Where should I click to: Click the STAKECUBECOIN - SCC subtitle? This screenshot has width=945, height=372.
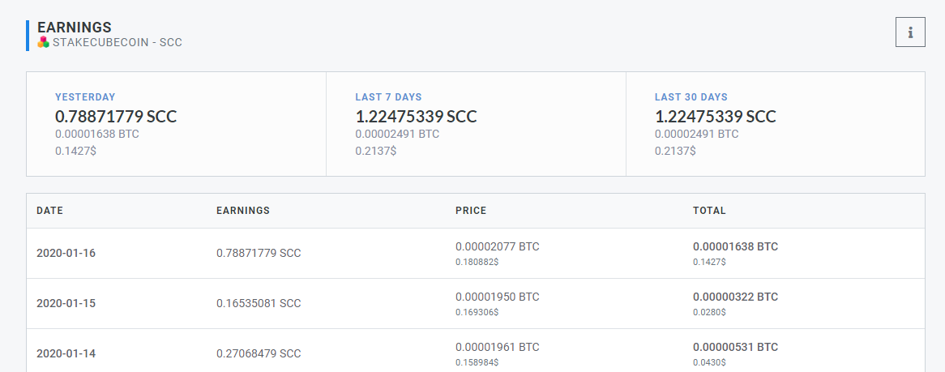click(x=118, y=43)
